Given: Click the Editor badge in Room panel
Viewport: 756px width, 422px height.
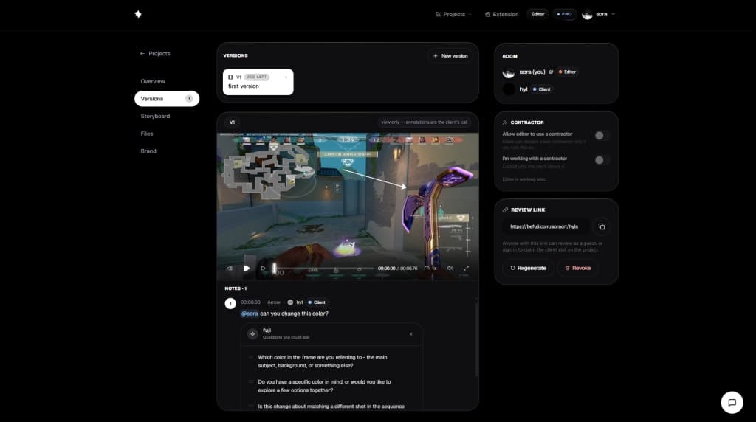Looking at the screenshot, I should click(x=568, y=72).
